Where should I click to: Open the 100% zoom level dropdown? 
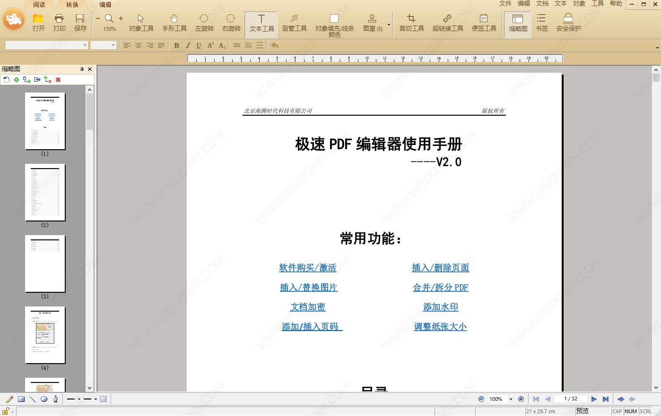click(x=511, y=399)
